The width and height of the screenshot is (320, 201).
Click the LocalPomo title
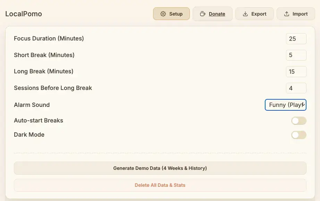click(24, 14)
